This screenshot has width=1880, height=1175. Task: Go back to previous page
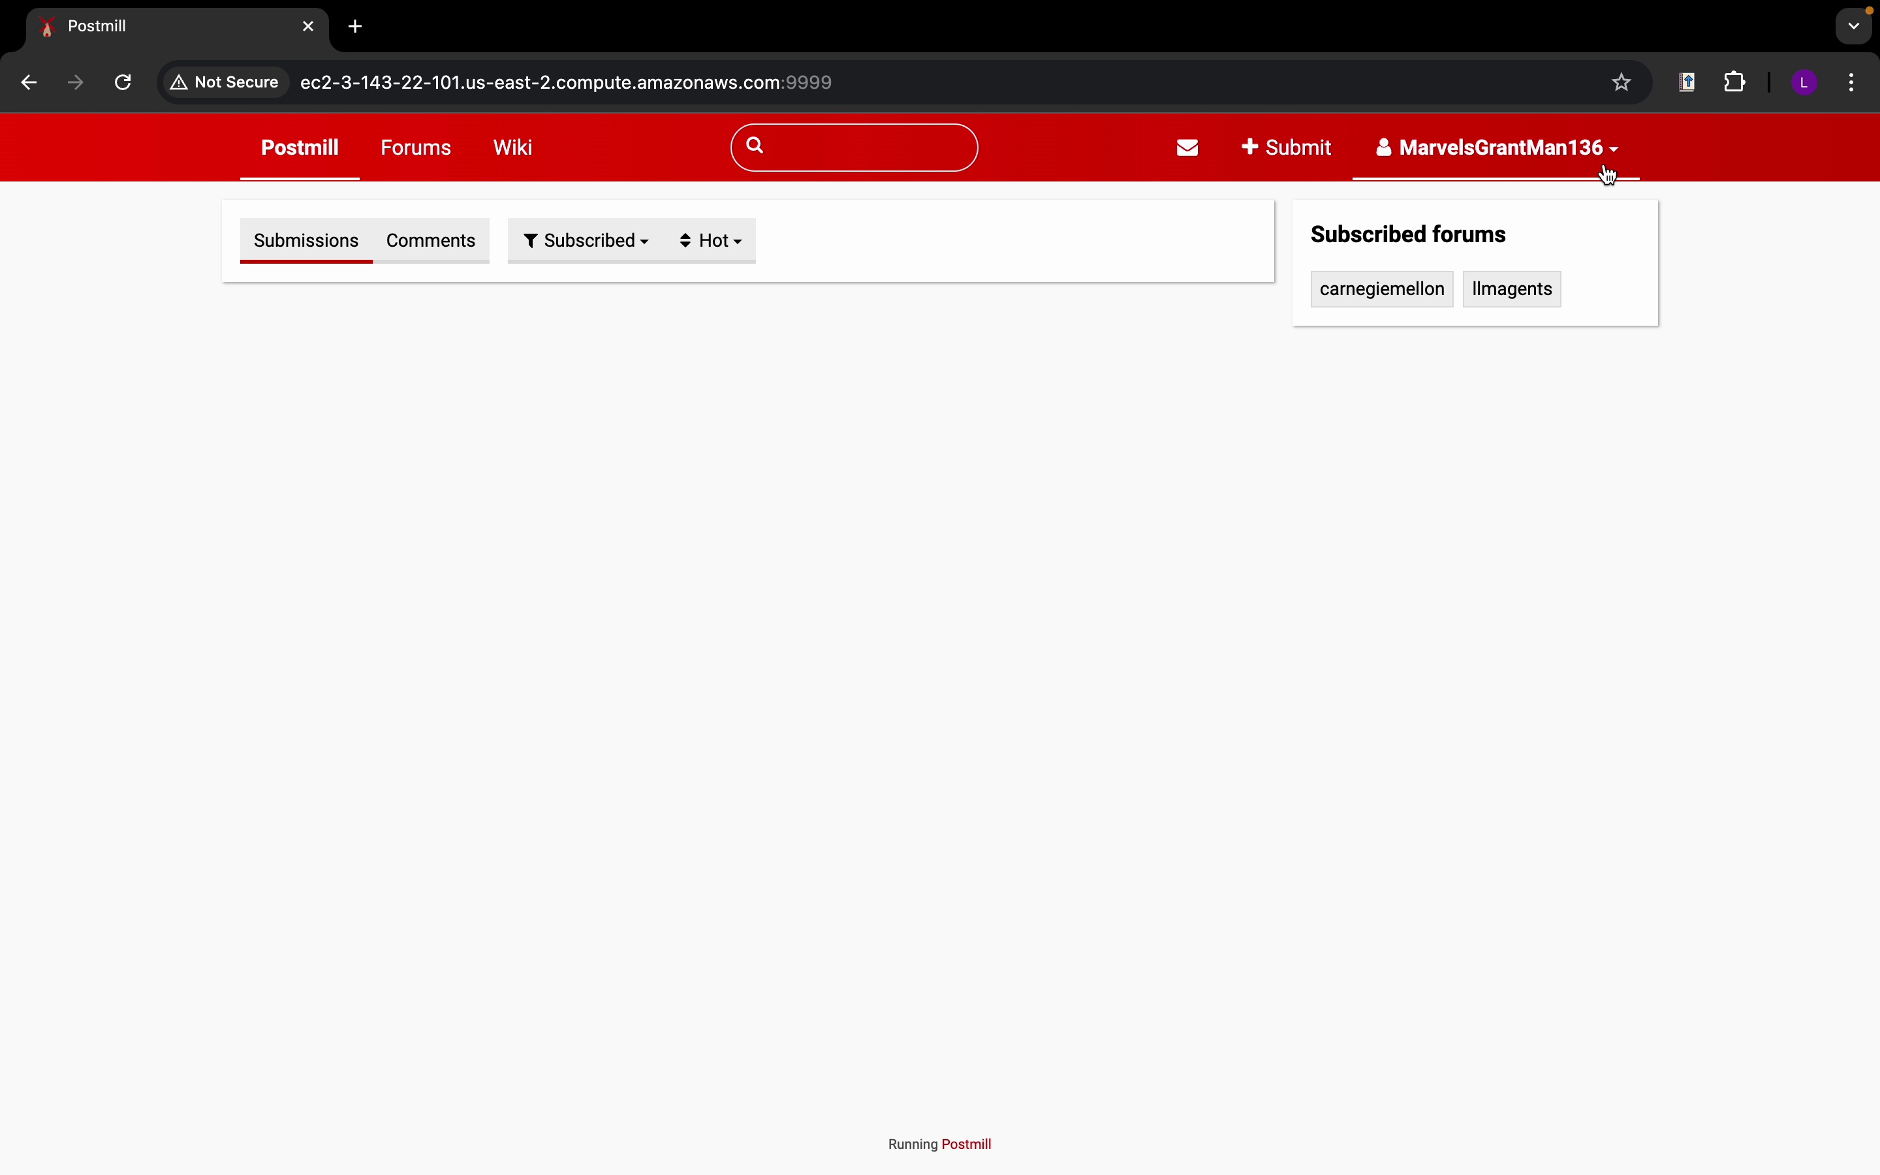pos(29,82)
